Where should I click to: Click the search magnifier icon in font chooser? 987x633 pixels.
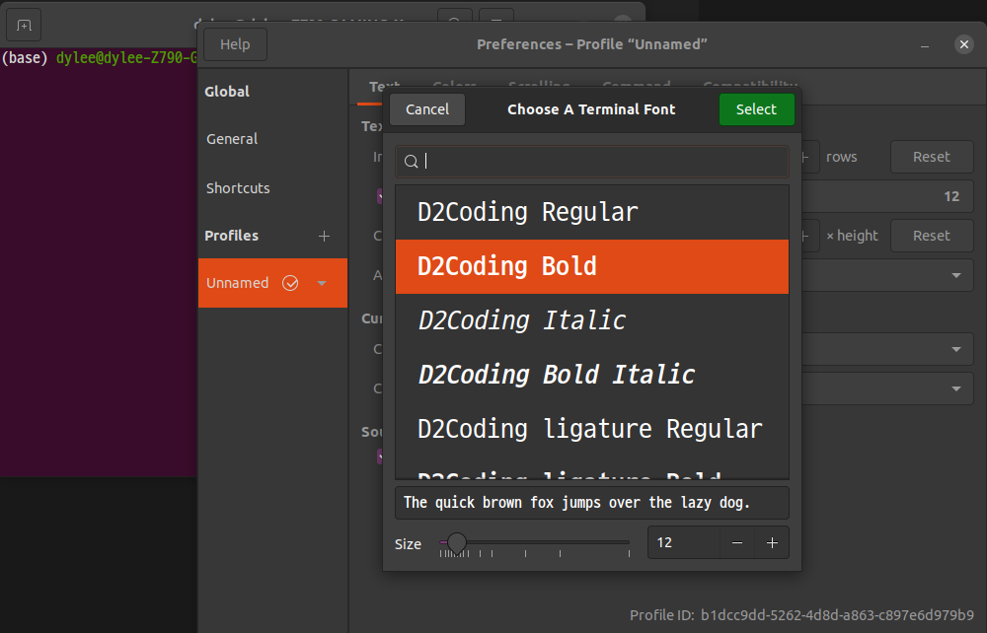tap(411, 162)
